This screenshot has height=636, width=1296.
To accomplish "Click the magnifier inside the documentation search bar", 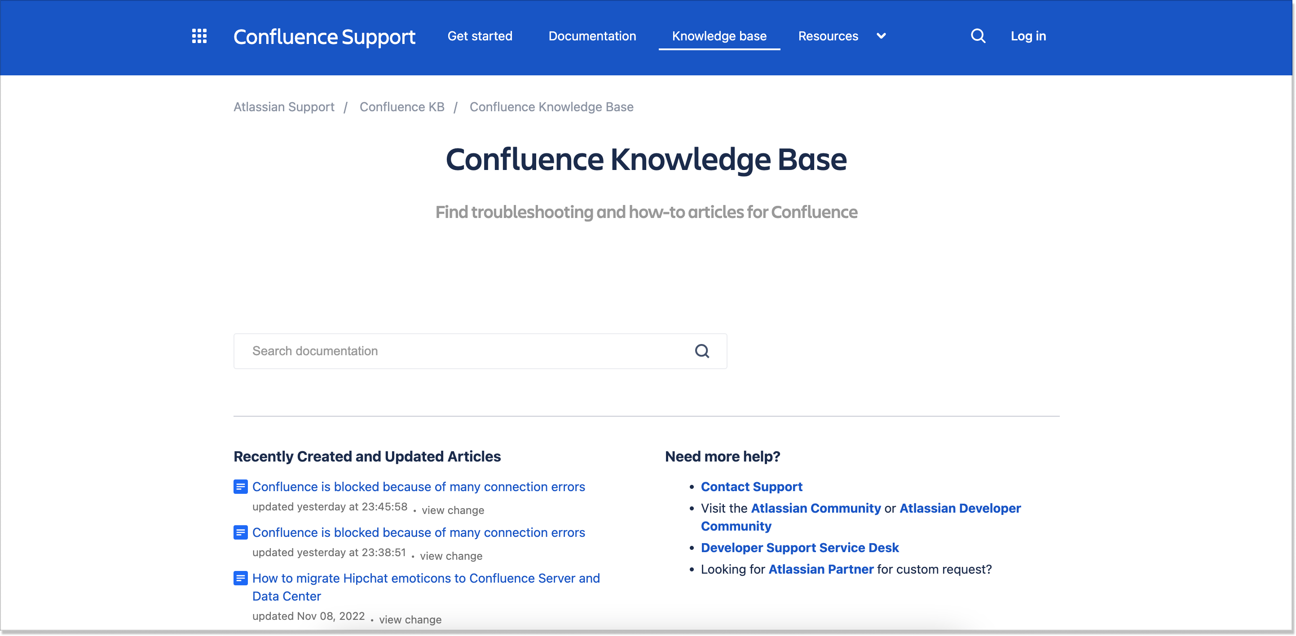I will (x=702, y=351).
